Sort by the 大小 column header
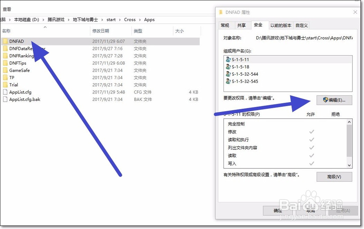This screenshot has width=364, height=229. [x=187, y=31]
